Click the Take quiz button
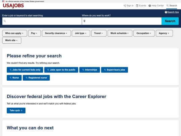 pos(16,110)
